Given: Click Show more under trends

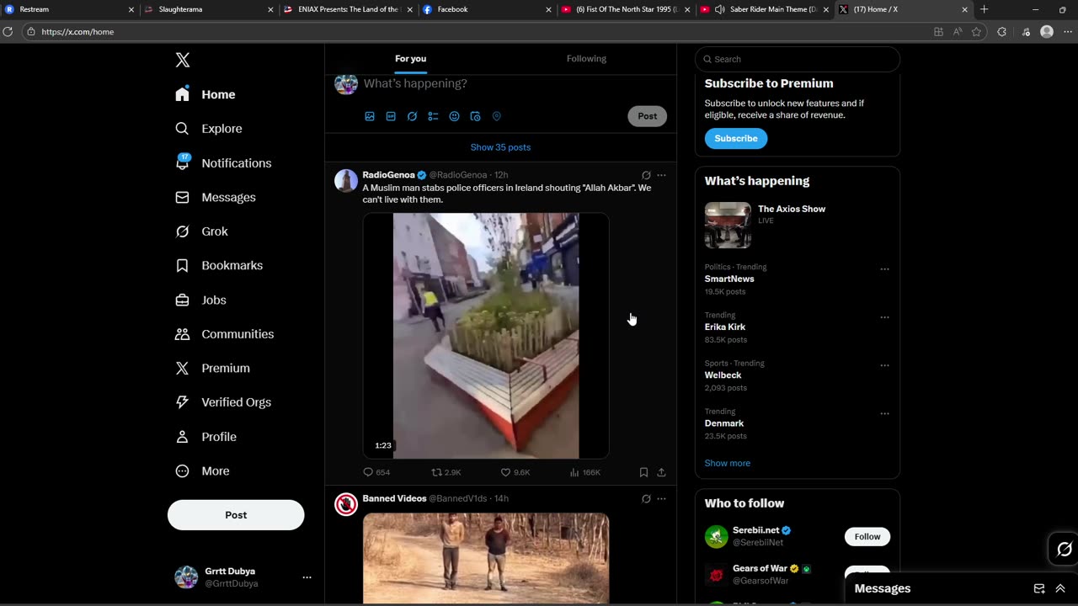Looking at the screenshot, I should (728, 463).
